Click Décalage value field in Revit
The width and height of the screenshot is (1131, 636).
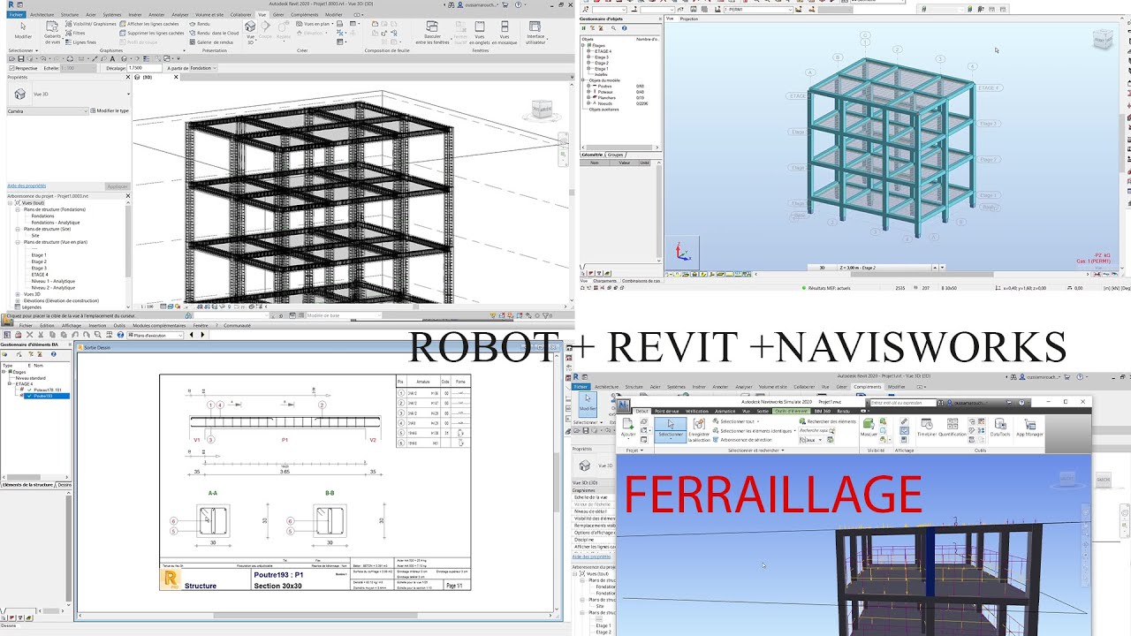144,68
